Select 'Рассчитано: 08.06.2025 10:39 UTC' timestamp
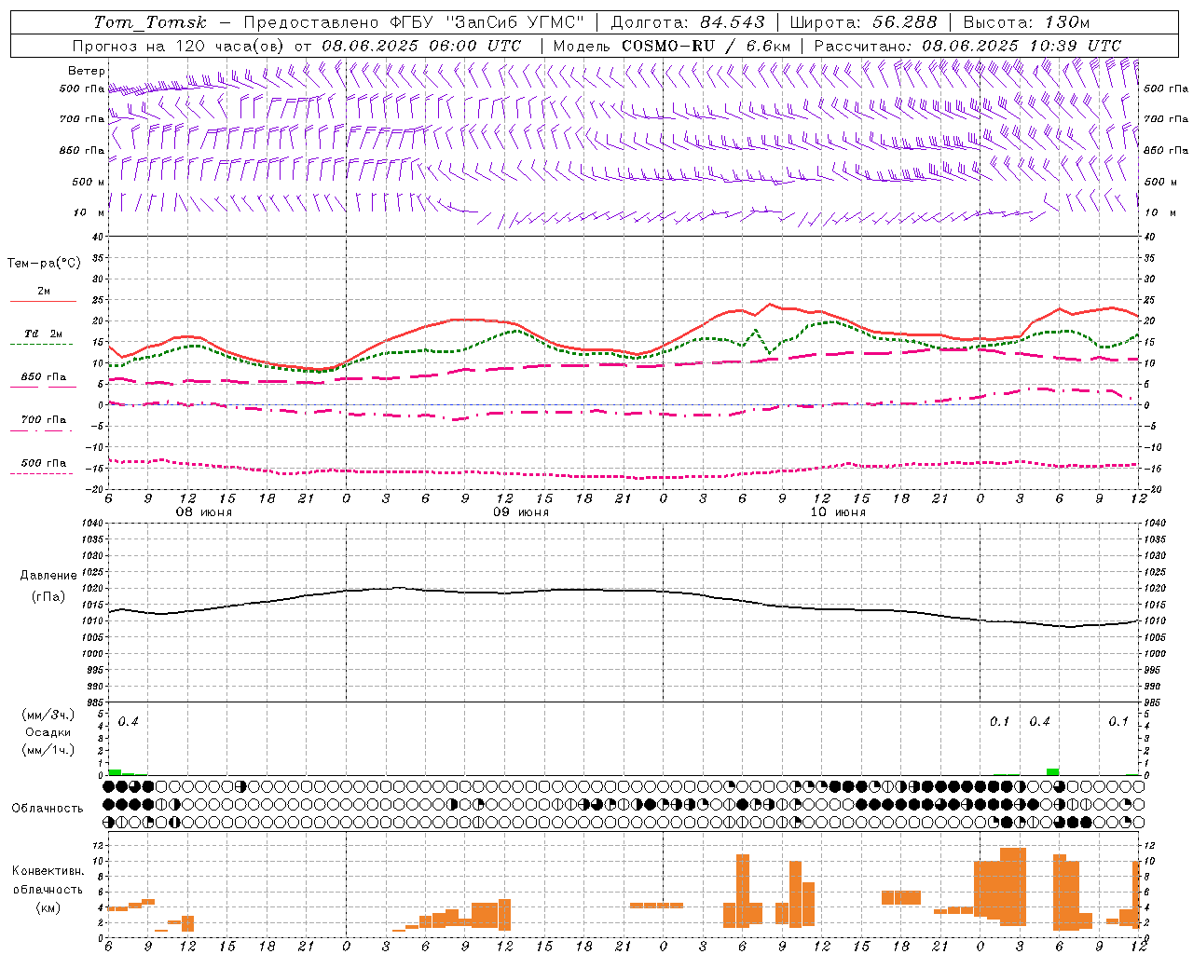 (x=967, y=46)
